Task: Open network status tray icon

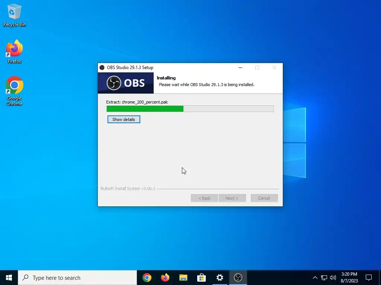Action: point(324,278)
